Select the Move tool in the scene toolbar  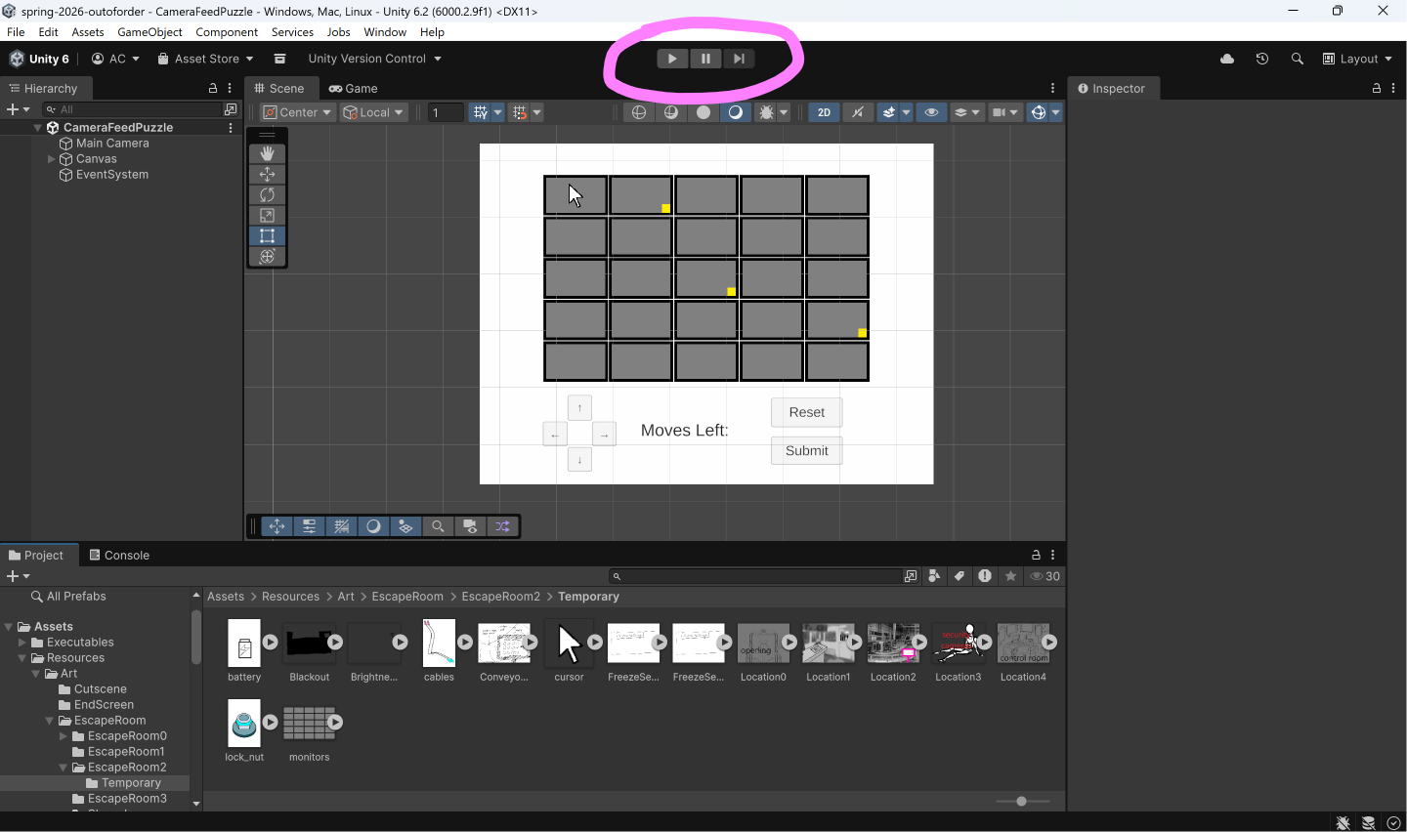point(267,174)
